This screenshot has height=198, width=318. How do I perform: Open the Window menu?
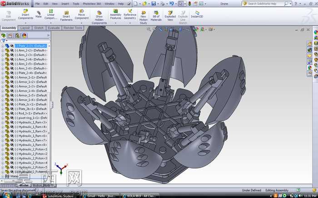point(109,4)
